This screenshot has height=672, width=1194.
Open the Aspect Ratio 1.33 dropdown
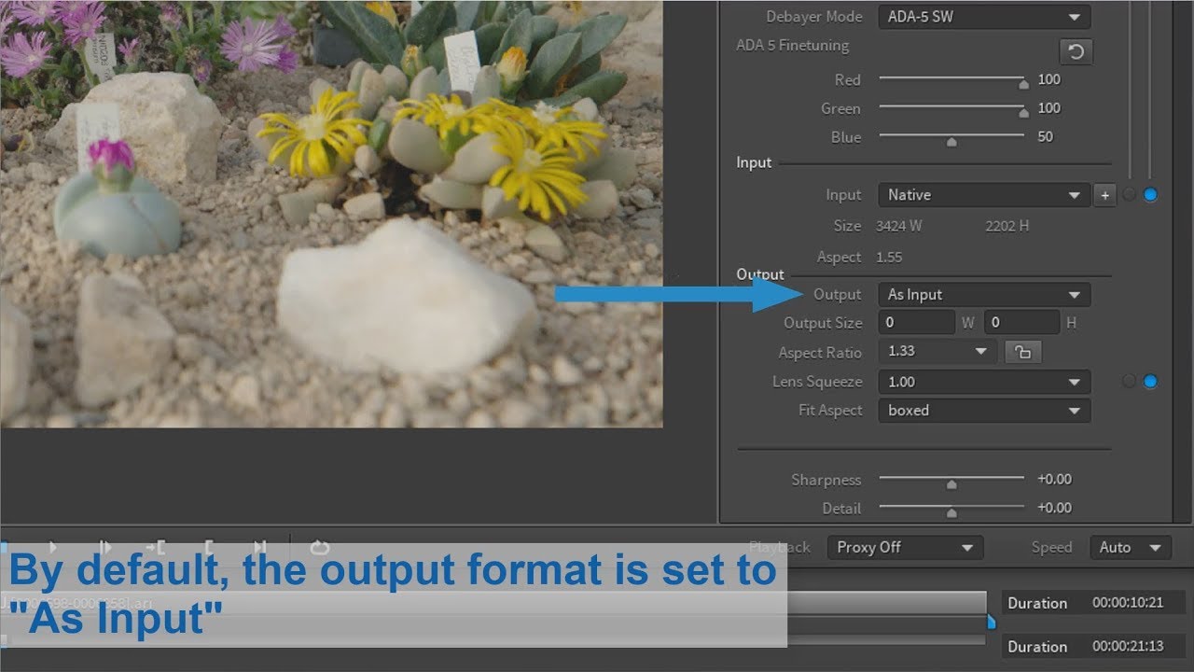[938, 352]
